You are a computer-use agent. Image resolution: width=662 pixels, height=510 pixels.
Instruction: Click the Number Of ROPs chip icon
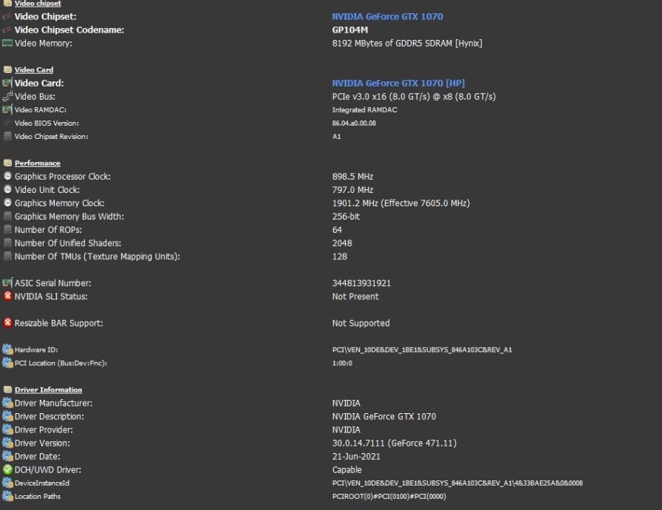pyautogui.click(x=7, y=230)
